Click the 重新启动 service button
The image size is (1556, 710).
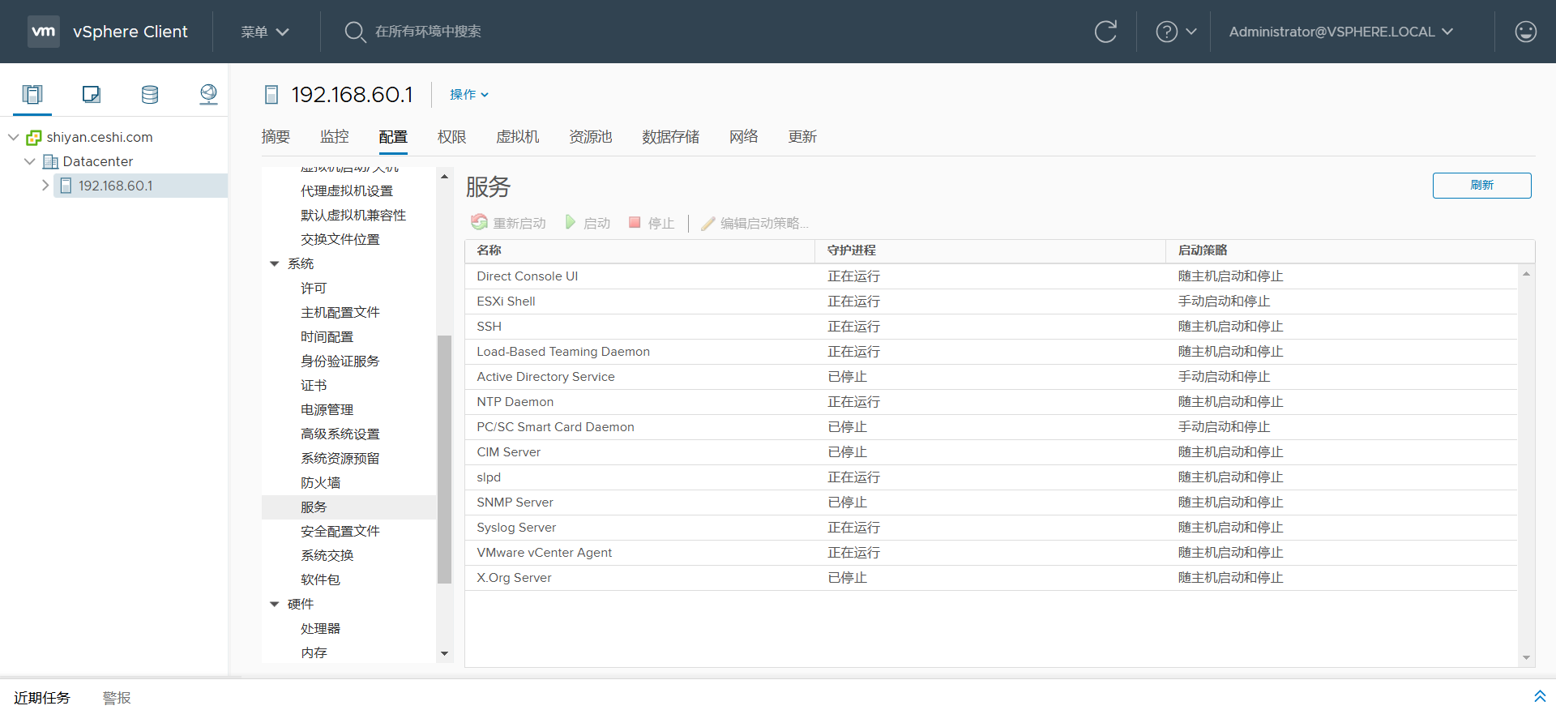[509, 223]
